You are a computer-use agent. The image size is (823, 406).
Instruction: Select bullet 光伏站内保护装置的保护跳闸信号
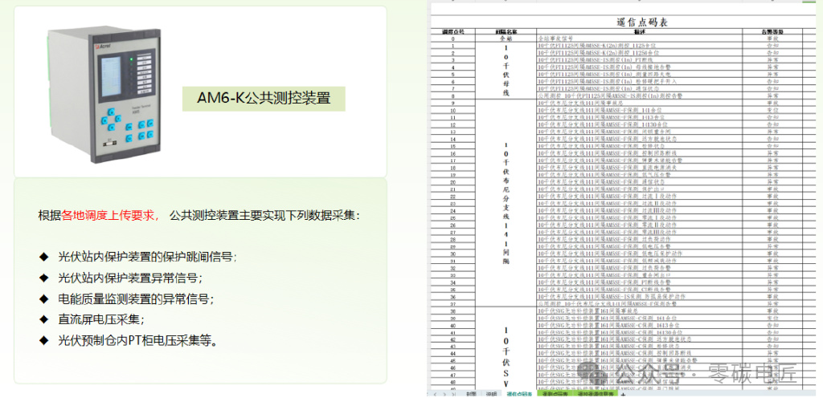147,257
